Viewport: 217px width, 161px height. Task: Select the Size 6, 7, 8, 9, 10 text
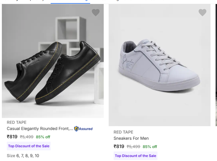pos(23,156)
